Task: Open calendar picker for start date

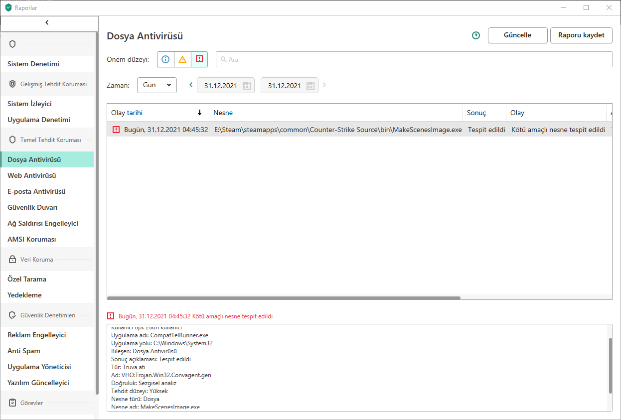Action: pyautogui.click(x=246, y=86)
